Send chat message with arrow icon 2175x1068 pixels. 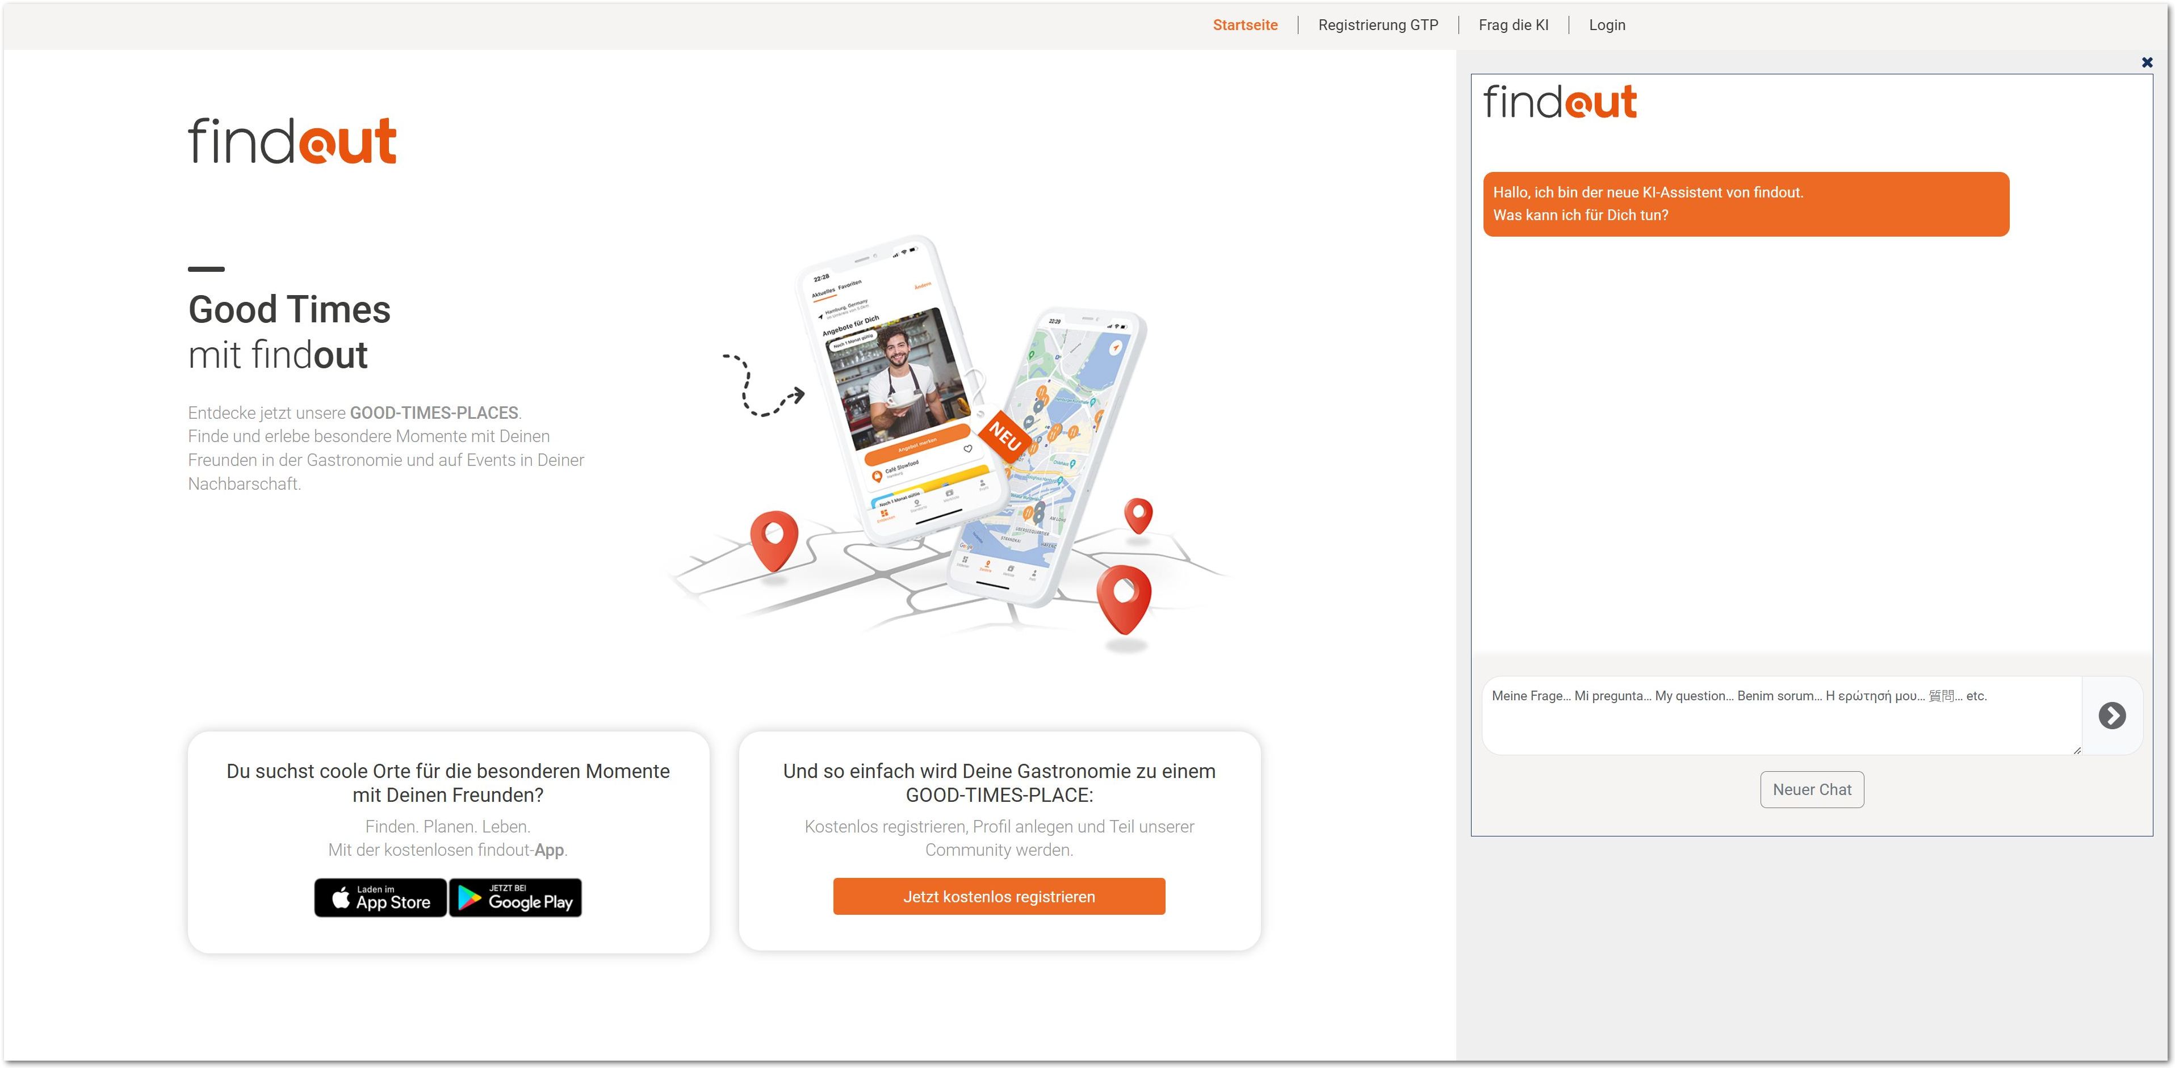(2111, 715)
